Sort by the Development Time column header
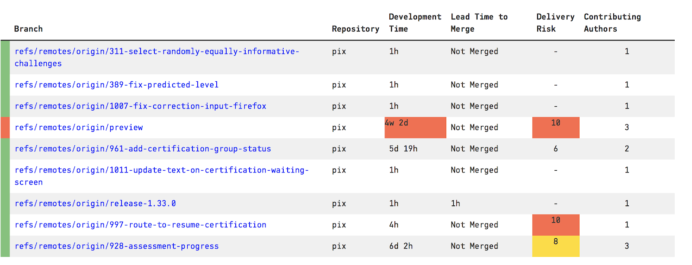Screen dimensions: 692x265 point(415,23)
